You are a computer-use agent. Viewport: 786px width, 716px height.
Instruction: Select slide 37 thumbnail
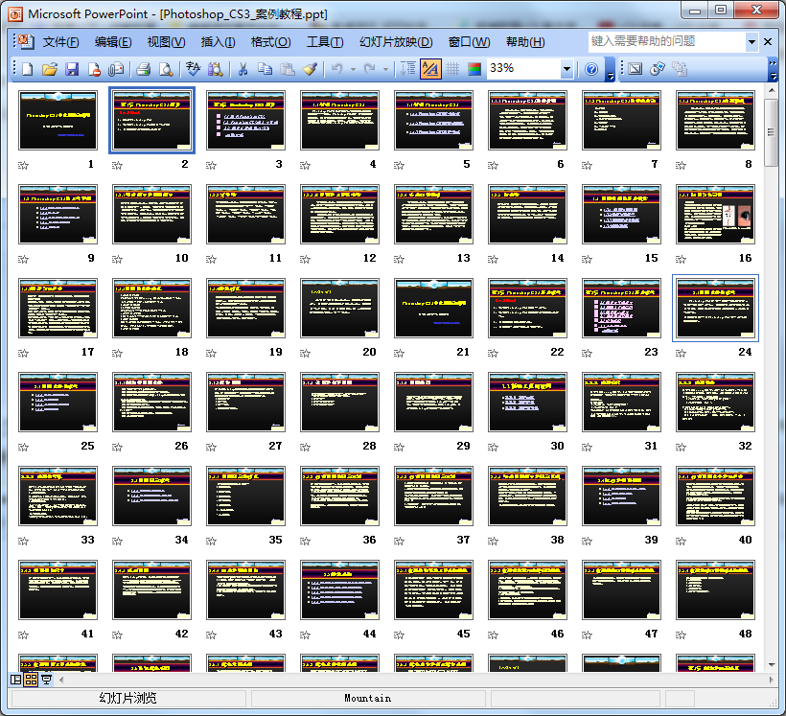[x=433, y=496]
